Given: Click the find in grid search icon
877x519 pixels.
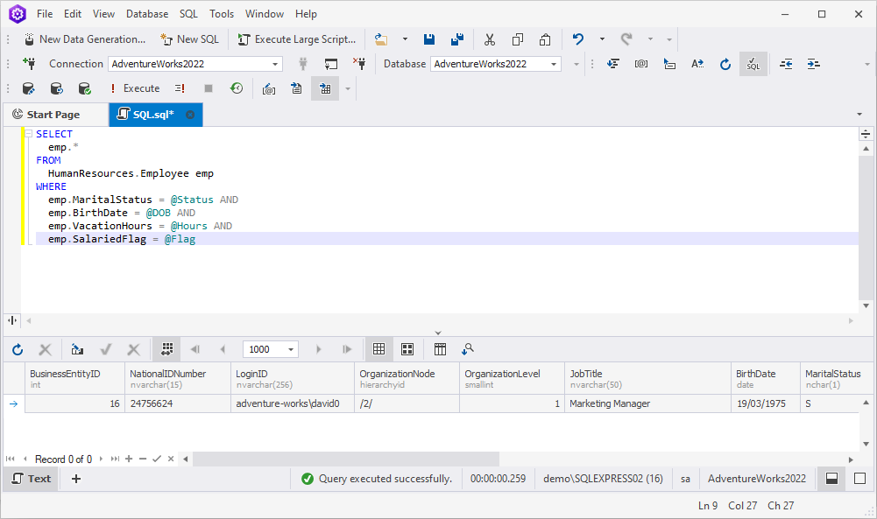Looking at the screenshot, I should (468, 349).
